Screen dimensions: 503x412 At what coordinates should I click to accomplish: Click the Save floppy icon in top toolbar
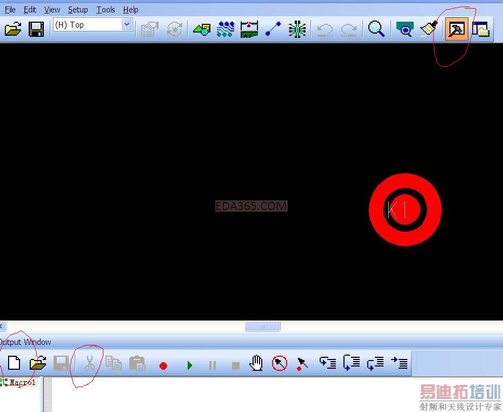[x=36, y=29]
